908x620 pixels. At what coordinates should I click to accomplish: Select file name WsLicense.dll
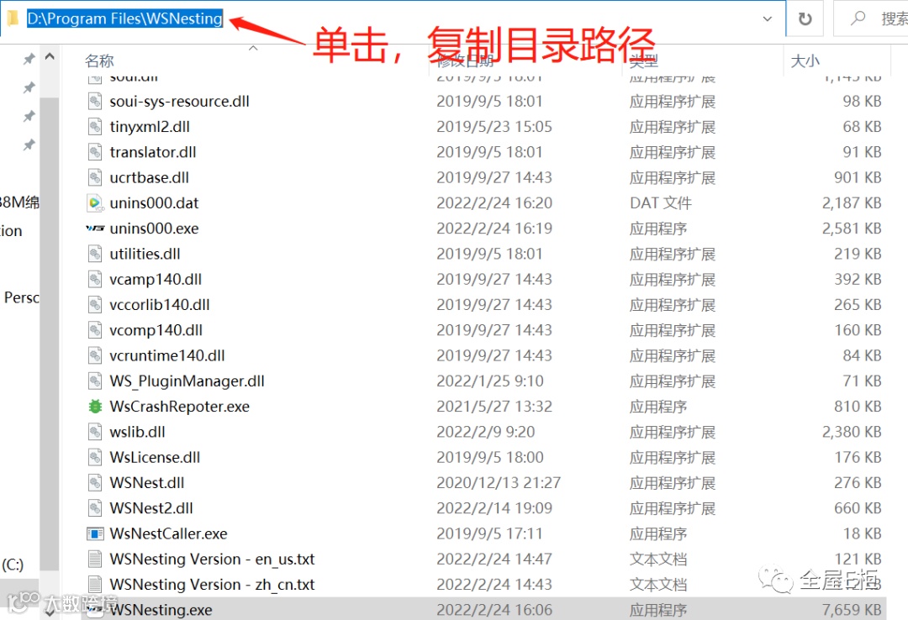155,457
